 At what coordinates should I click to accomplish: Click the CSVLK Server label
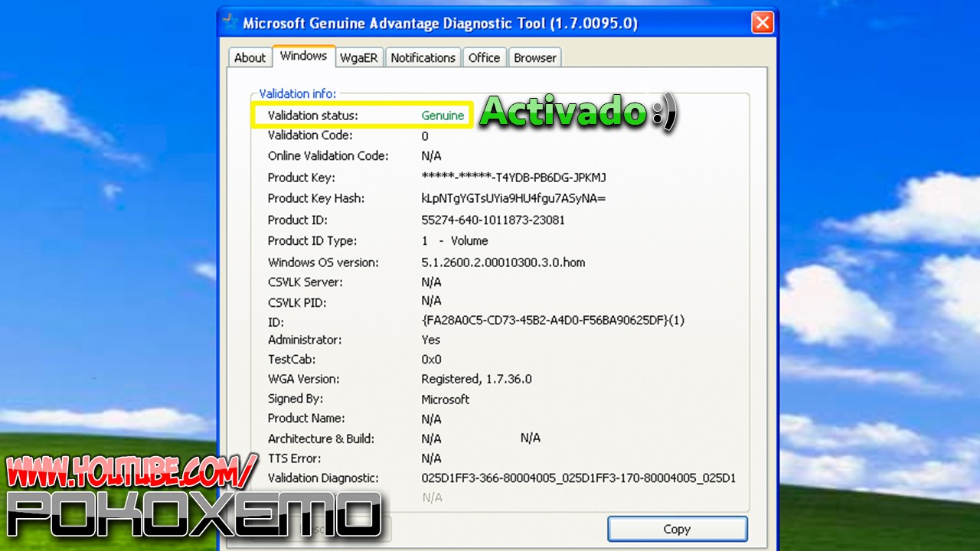305,282
